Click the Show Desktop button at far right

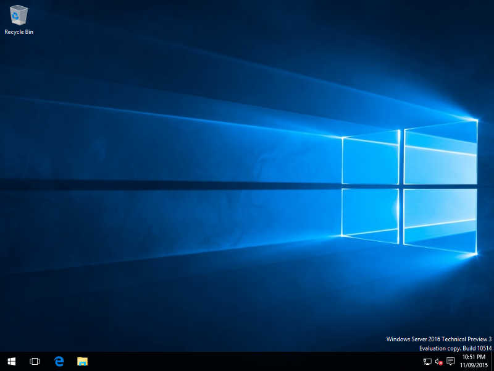493,362
